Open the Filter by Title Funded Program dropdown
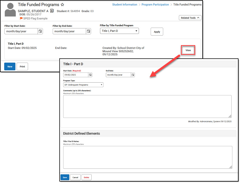The image size is (240, 183). pos(119,31)
